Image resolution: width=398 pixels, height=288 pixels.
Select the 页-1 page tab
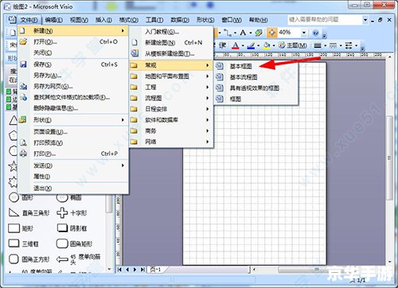pyautogui.click(x=155, y=270)
